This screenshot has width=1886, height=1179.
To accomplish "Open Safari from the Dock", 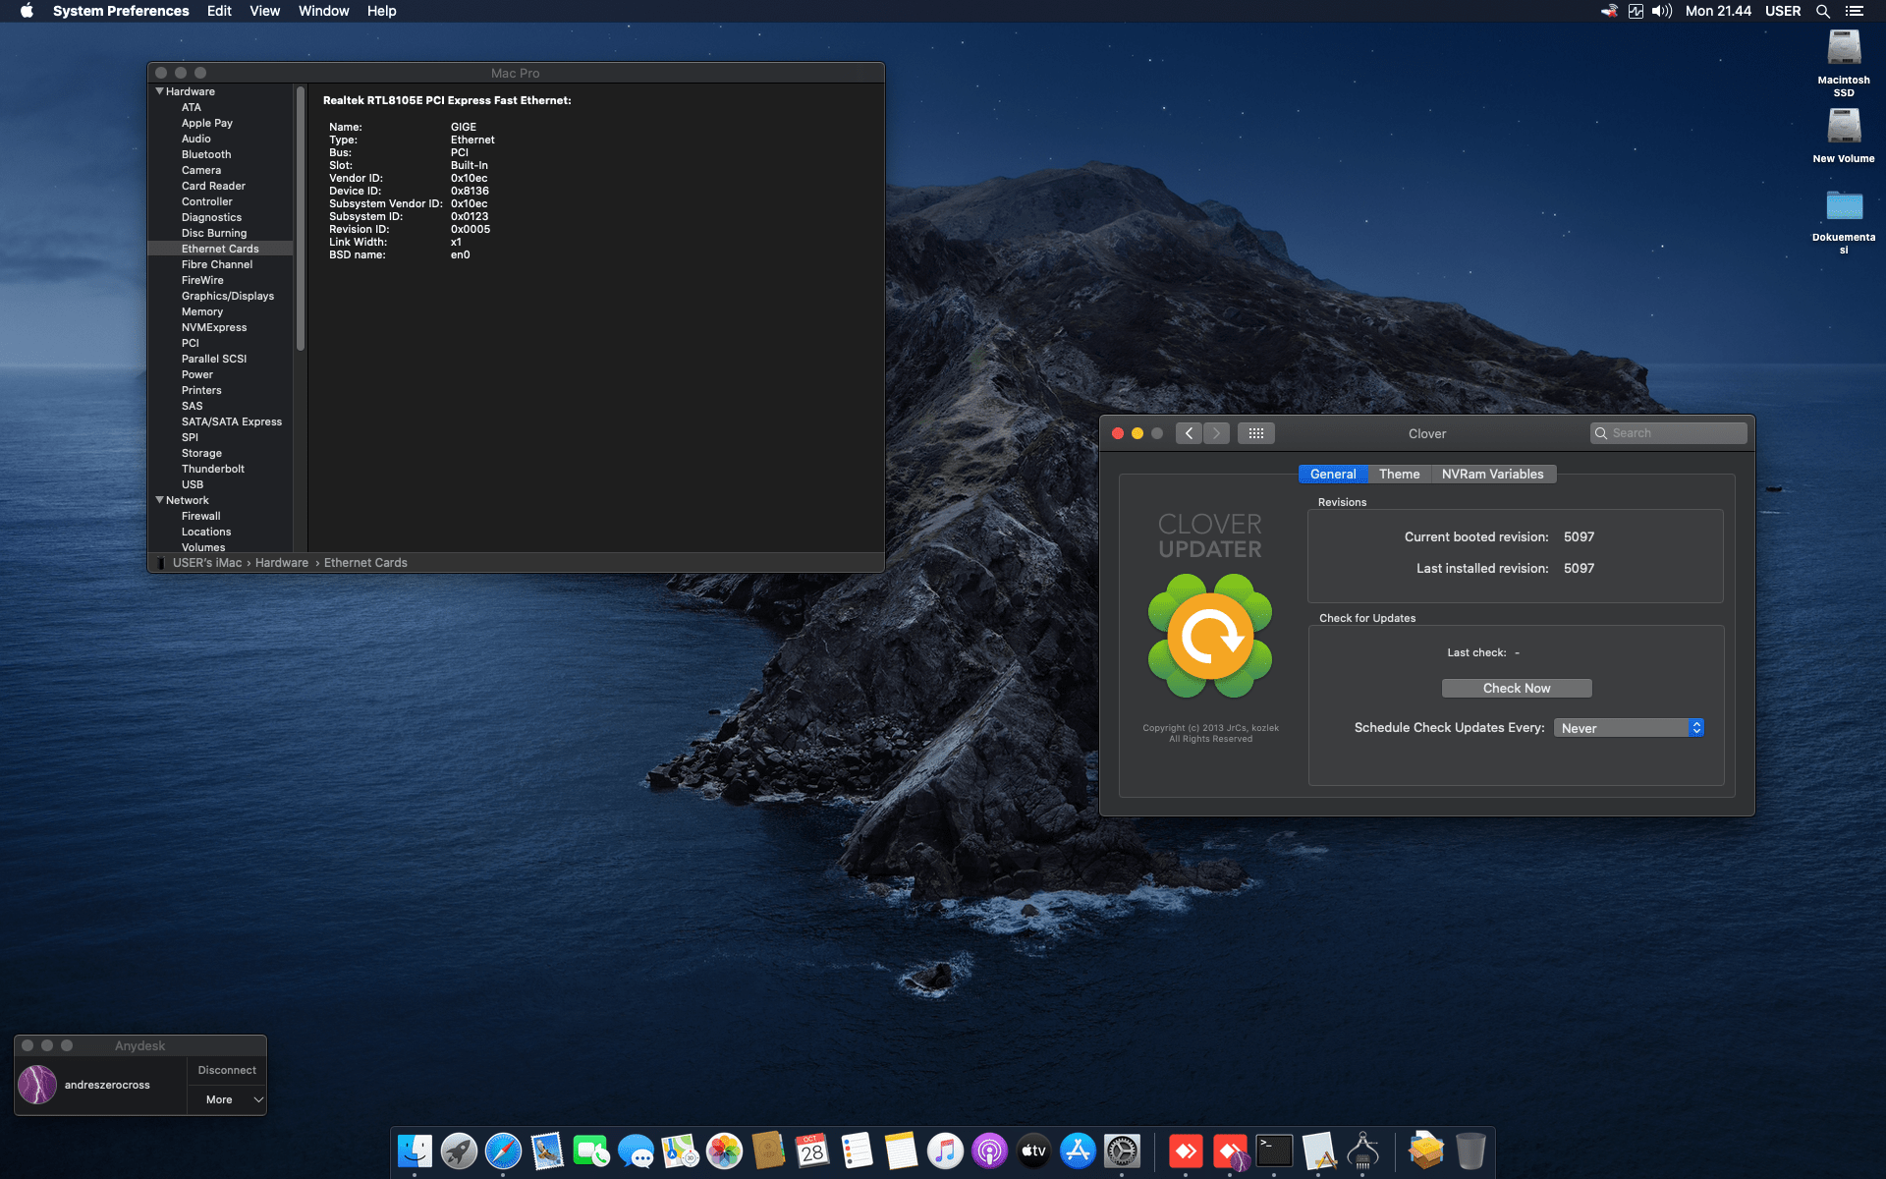I will [503, 1150].
